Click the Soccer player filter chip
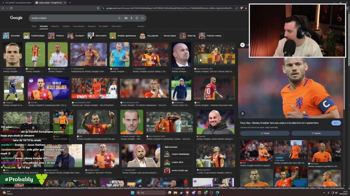Screen dimensions: 350x196 click(x=170, y=36)
